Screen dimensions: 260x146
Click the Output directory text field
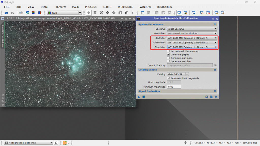pyautogui.click(x=190, y=65)
